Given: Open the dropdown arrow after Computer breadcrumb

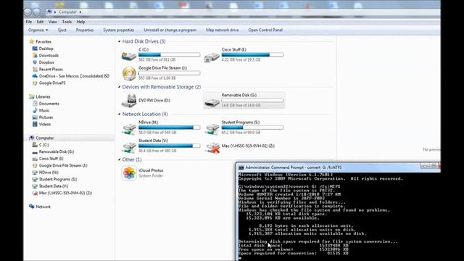Looking at the screenshot, I should point(80,12).
